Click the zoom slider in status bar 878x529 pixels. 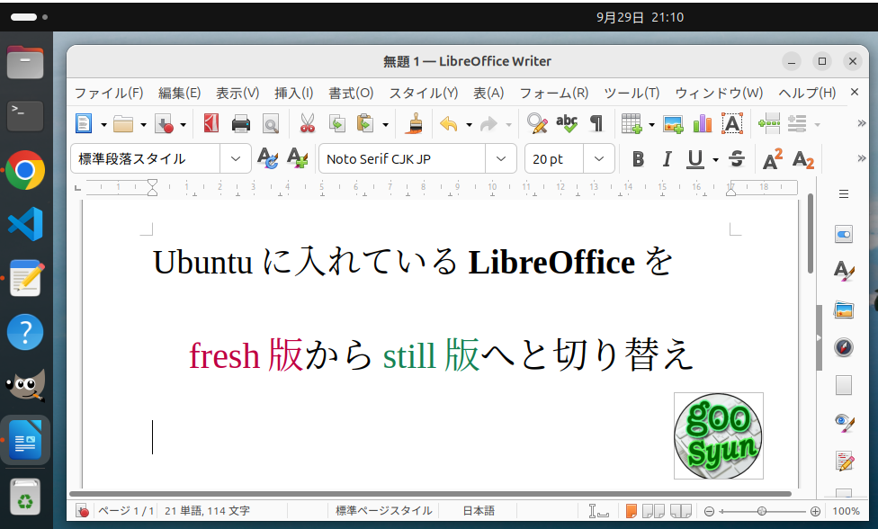click(x=762, y=511)
